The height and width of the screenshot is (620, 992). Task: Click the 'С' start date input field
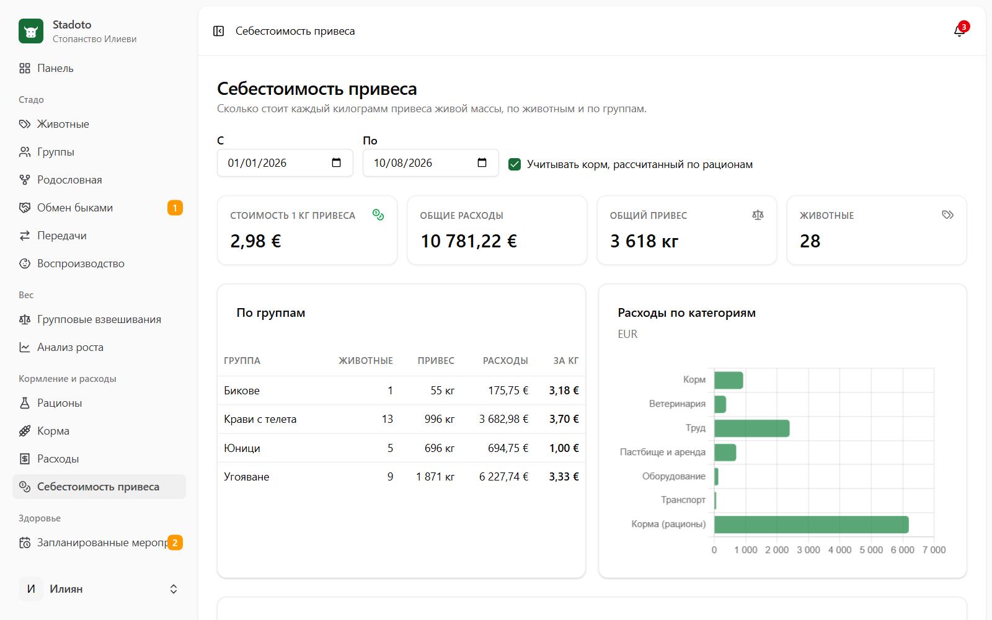[x=285, y=163]
